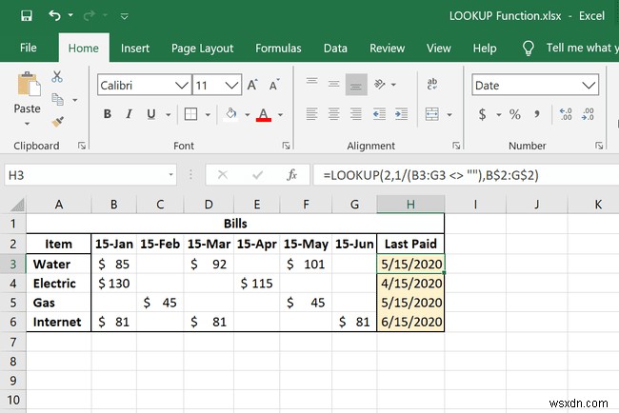Viewport: 619px width, 413px height.
Task: Expand the Paste options arrow
Action: (27, 124)
